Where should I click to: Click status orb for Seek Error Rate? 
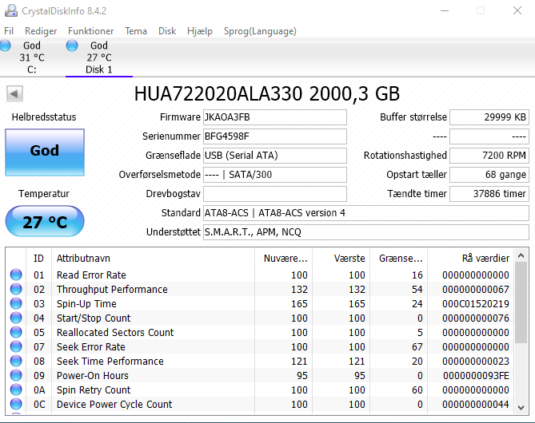(x=16, y=346)
